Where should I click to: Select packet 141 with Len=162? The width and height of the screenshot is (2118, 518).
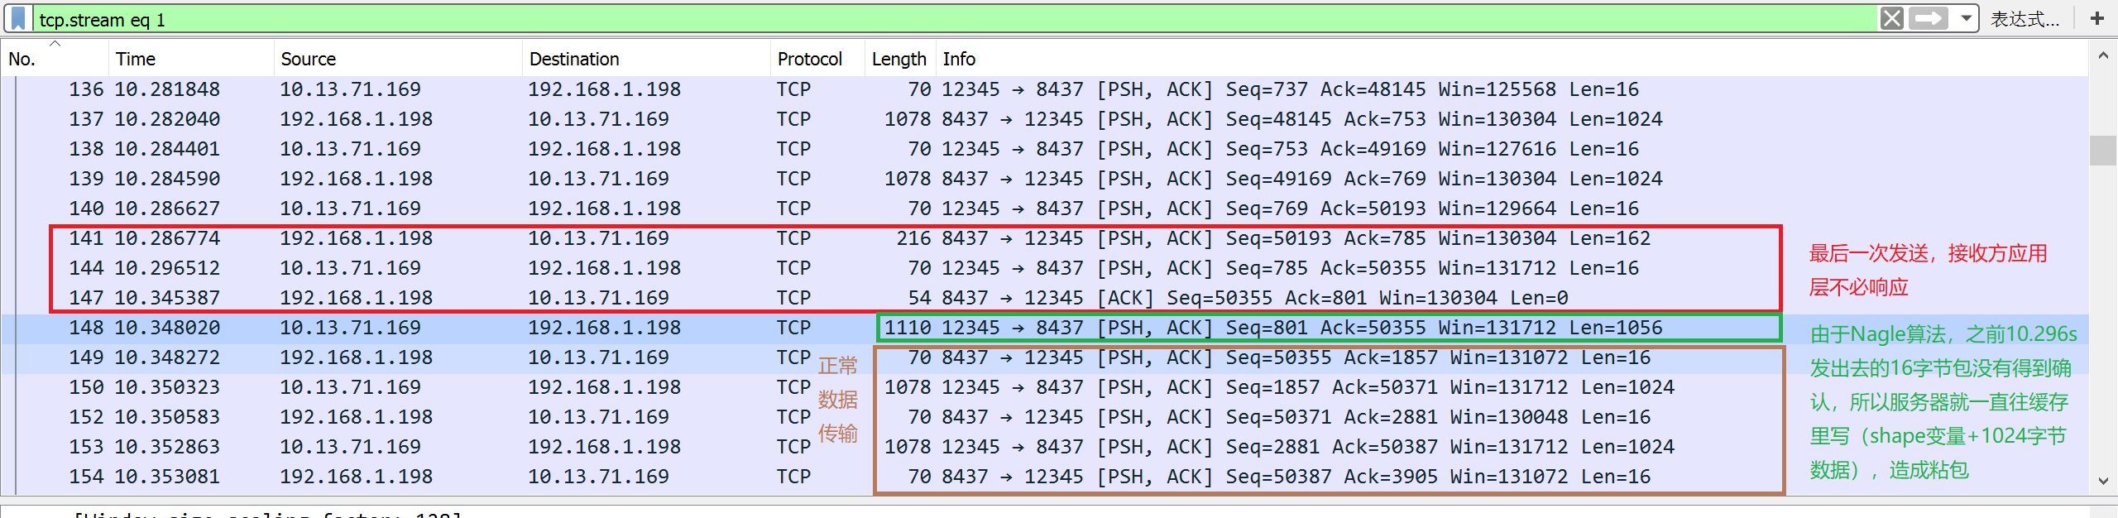pyautogui.click(x=1044, y=238)
